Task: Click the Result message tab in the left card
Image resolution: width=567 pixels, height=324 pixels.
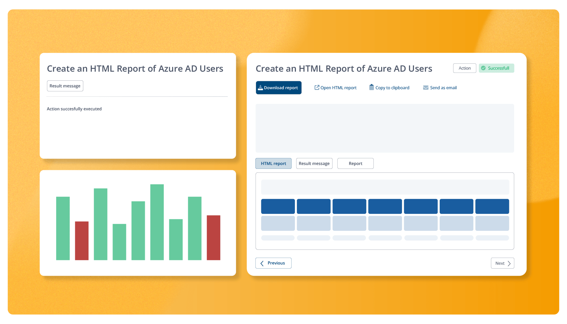Action: [x=65, y=86]
